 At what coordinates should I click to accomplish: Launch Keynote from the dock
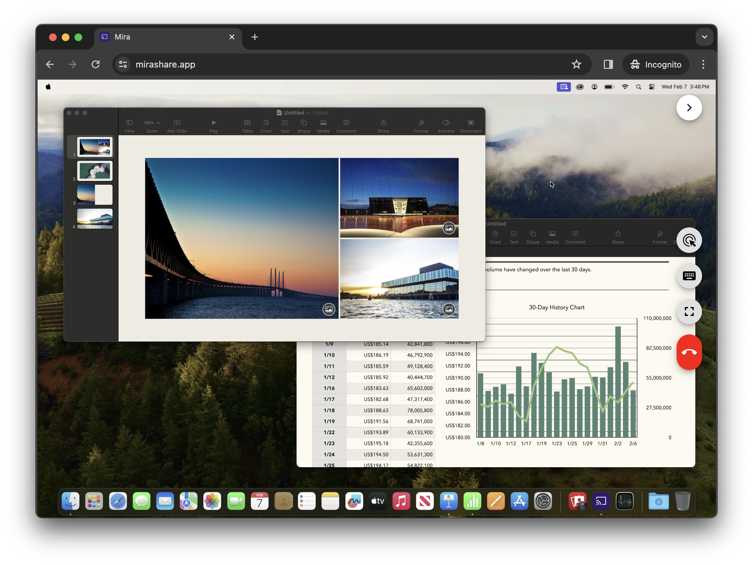tap(449, 501)
